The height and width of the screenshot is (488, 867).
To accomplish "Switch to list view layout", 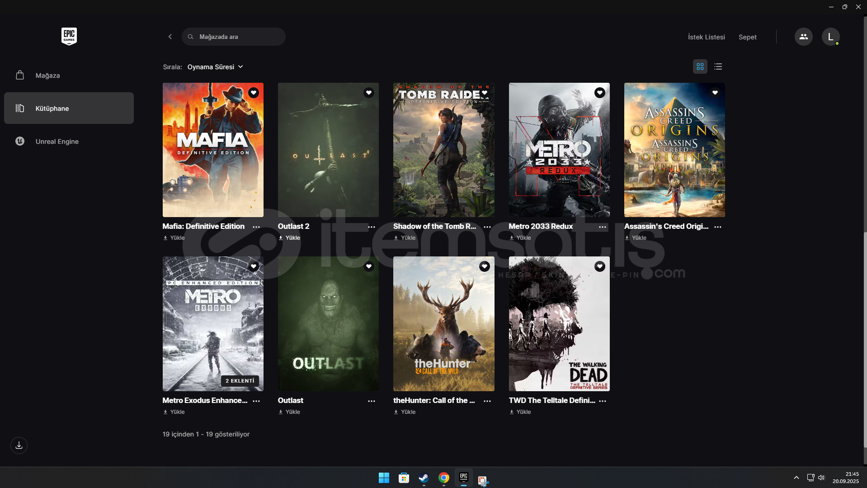I will (x=718, y=66).
